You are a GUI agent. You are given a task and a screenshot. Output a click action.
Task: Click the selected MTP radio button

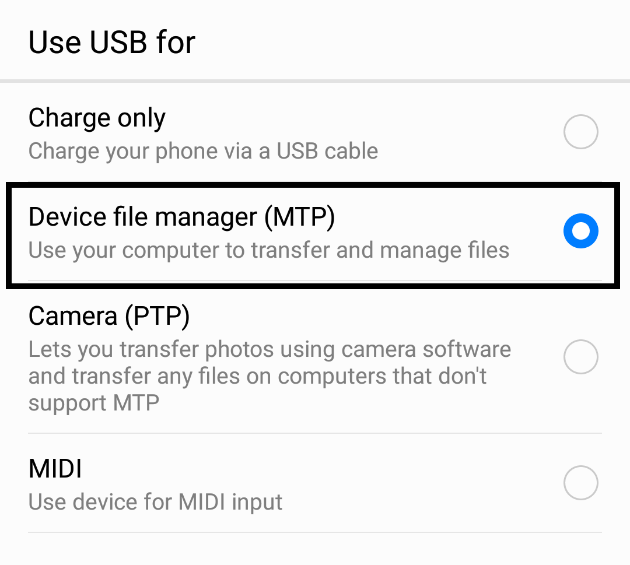point(580,231)
